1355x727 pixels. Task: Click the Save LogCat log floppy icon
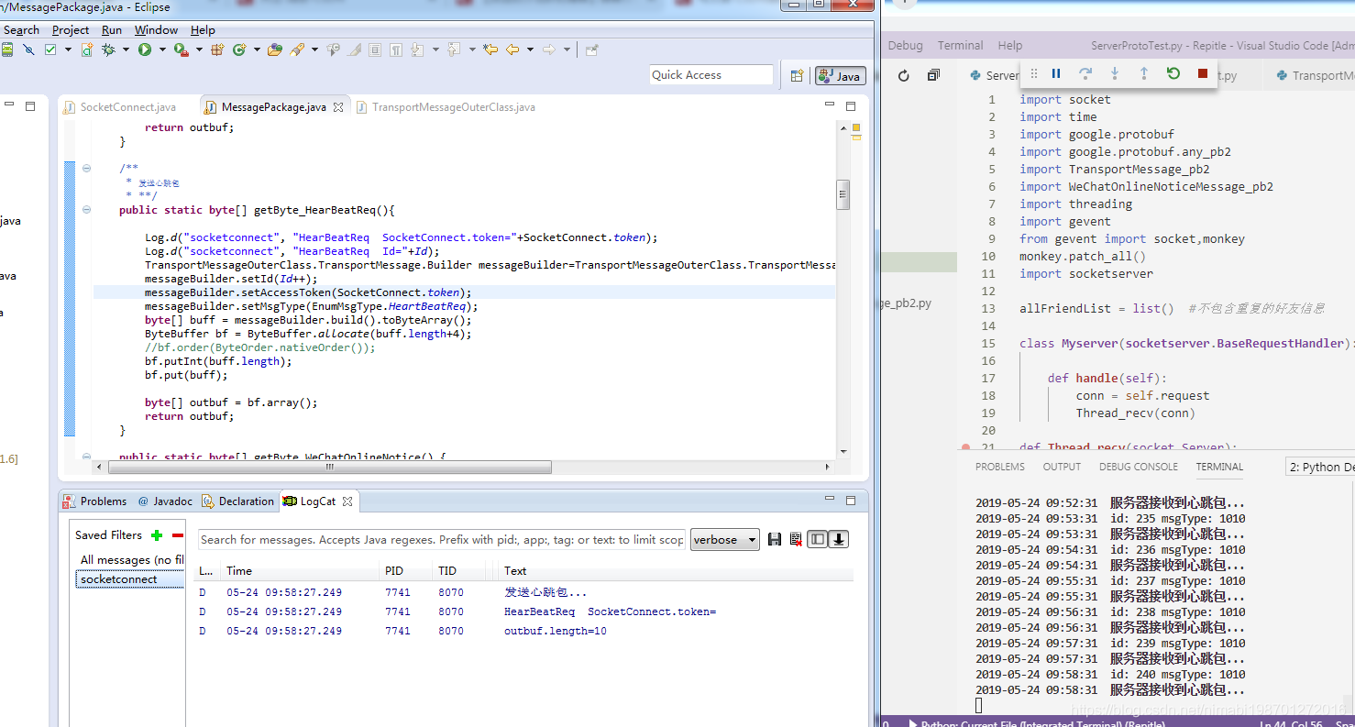tap(775, 540)
